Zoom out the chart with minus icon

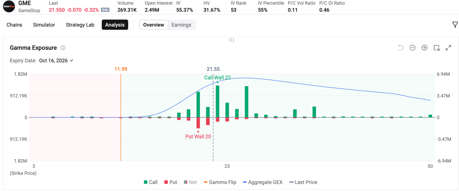tap(413, 48)
